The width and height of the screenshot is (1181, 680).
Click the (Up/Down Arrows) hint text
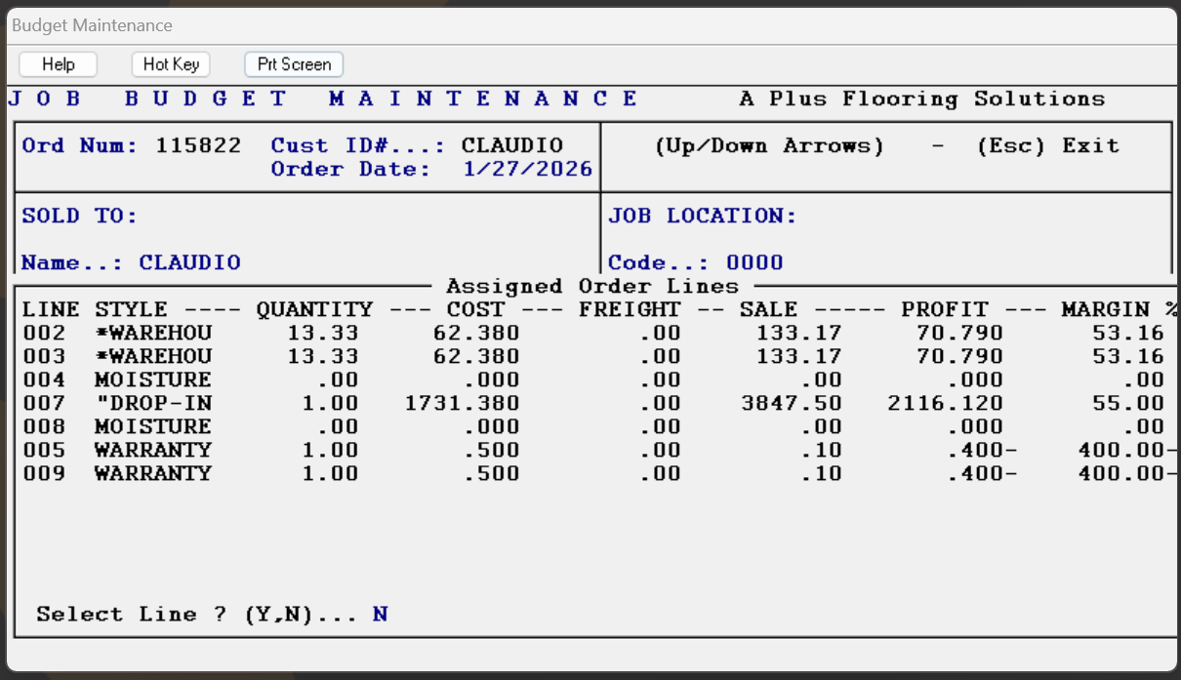(x=769, y=145)
